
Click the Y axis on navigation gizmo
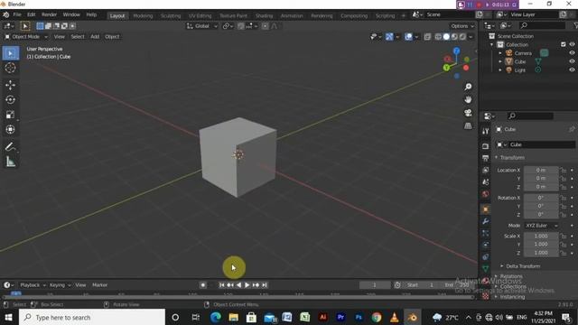(x=446, y=68)
